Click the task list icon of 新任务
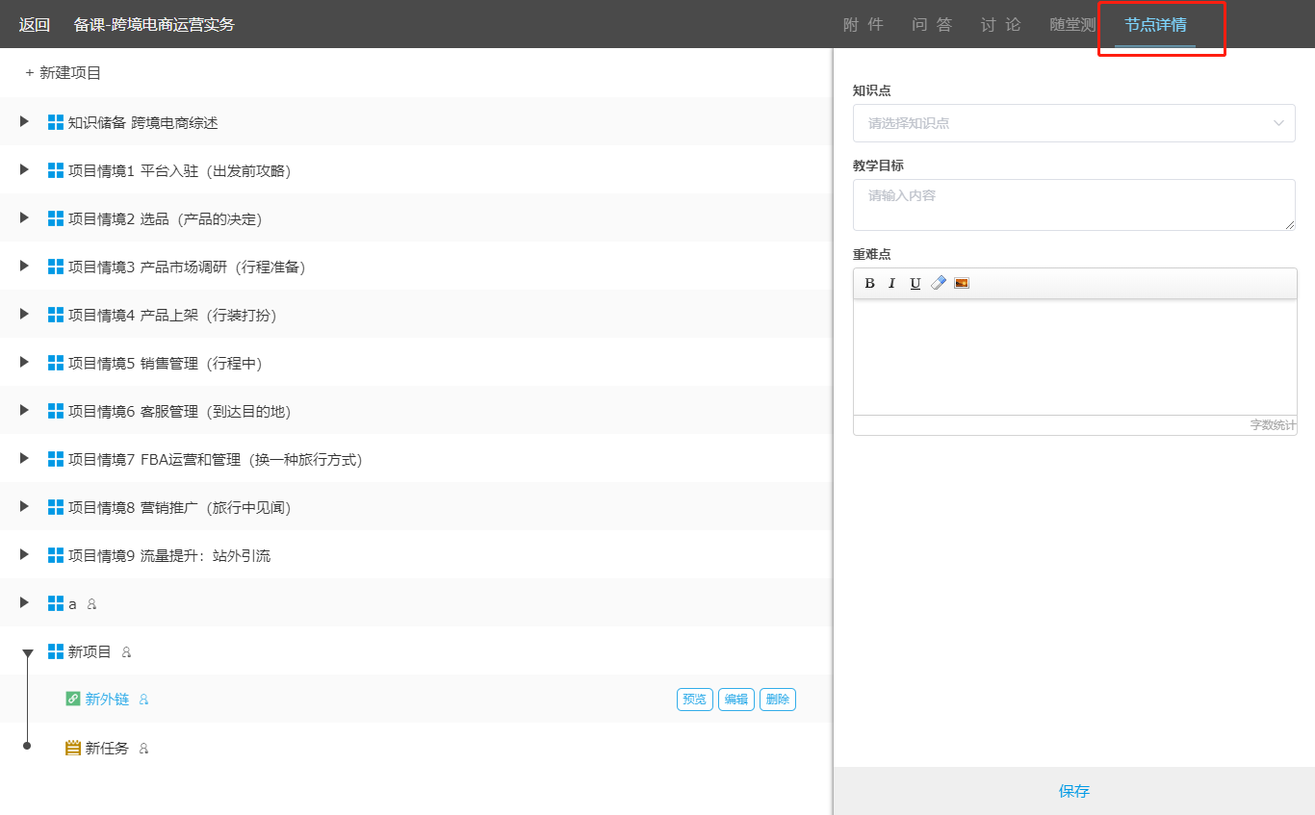The height and width of the screenshot is (815, 1315). [x=73, y=748]
